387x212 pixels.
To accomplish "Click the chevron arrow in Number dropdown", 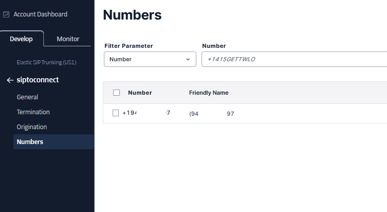I will (x=188, y=59).
